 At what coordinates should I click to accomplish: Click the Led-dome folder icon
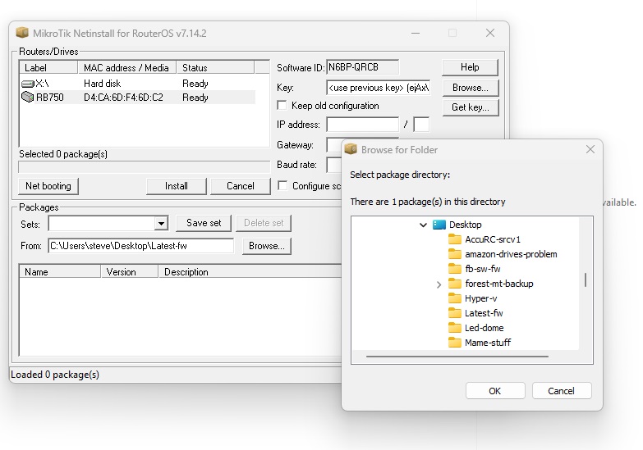click(x=455, y=328)
